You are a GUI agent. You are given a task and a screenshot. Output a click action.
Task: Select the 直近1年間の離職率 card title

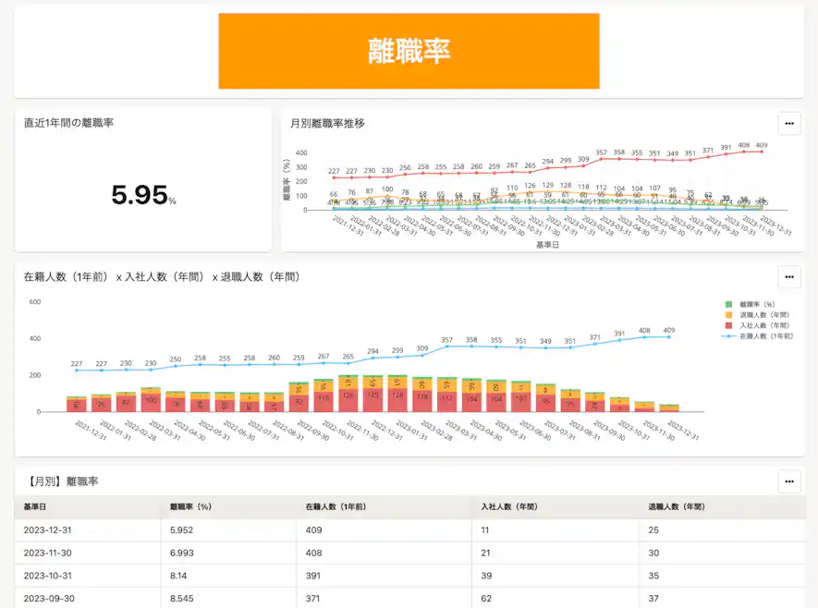pyautogui.click(x=69, y=123)
